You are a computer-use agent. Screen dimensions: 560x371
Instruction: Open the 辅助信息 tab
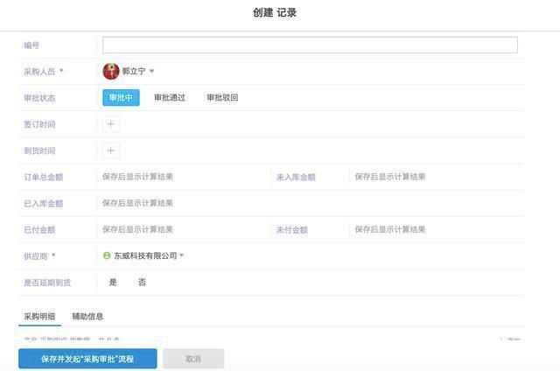pyautogui.click(x=87, y=316)
